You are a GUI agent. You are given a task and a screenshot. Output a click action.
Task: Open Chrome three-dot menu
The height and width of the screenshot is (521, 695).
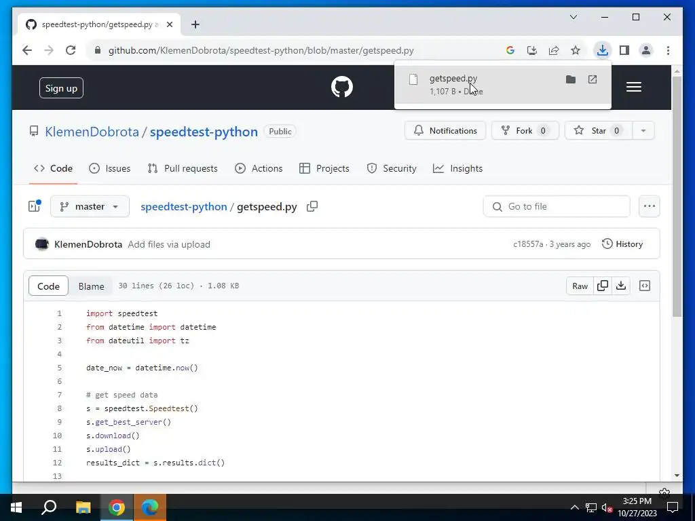coord(668,50)
